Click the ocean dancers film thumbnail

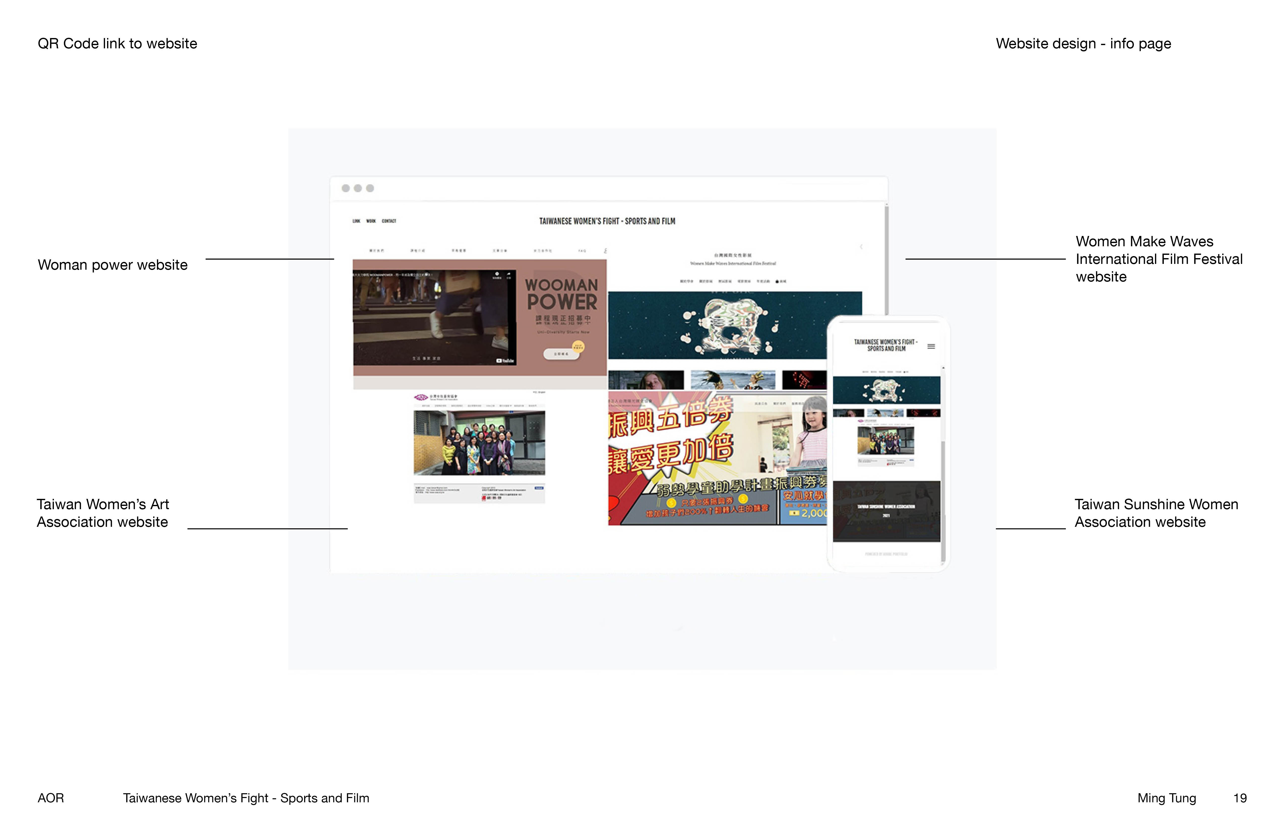coord(733,380)
